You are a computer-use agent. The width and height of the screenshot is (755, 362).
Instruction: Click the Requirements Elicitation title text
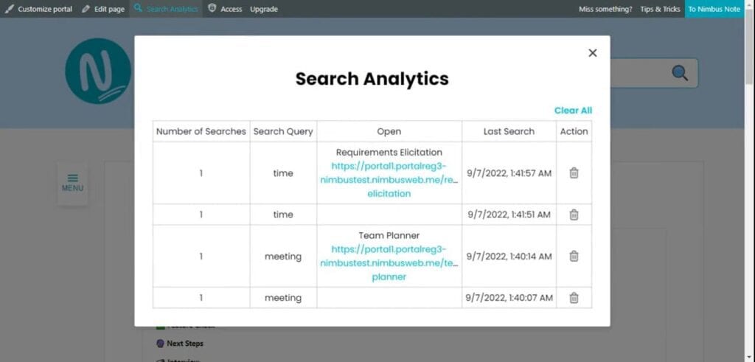pyautogui.click(x=389, y=152)
